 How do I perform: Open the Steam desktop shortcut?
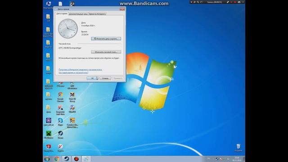tap(60, 135)
